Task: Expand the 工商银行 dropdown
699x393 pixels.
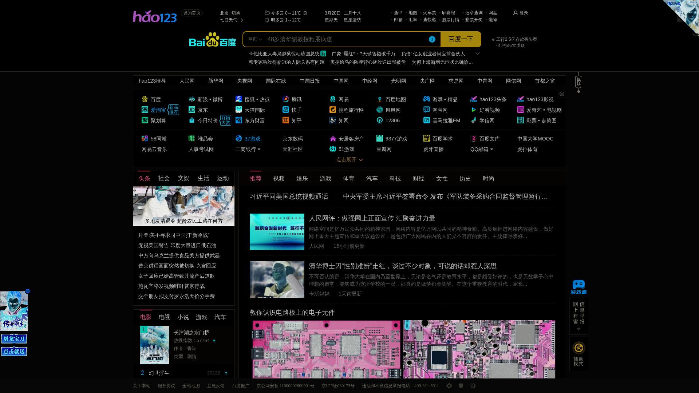Action: pyautogui.click(x=259, y=150)
